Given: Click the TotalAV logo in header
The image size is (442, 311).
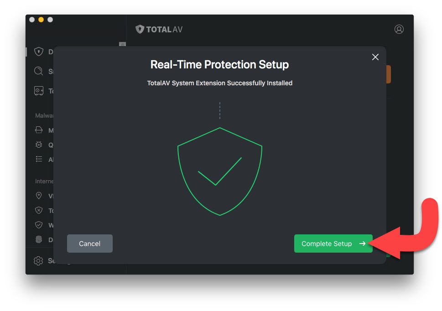Looking at the screenshot, I should [159, 29].
